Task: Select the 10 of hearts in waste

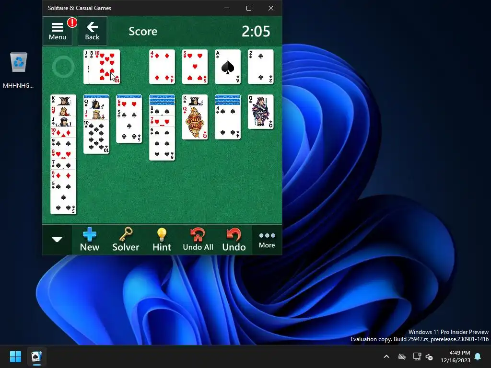Action: pos(107,67)
